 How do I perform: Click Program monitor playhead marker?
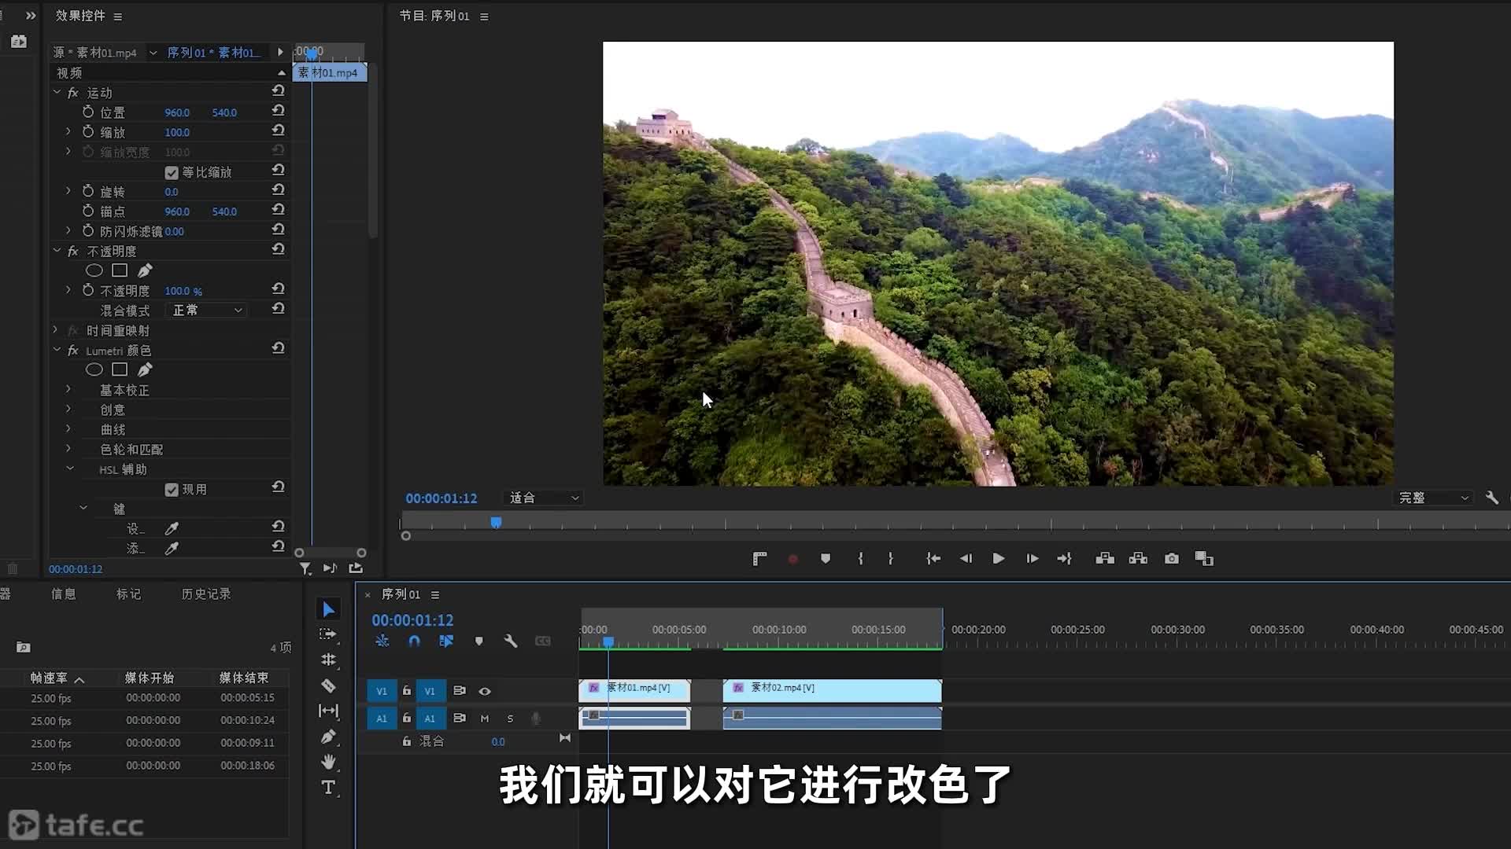click(x=496, y=522)
